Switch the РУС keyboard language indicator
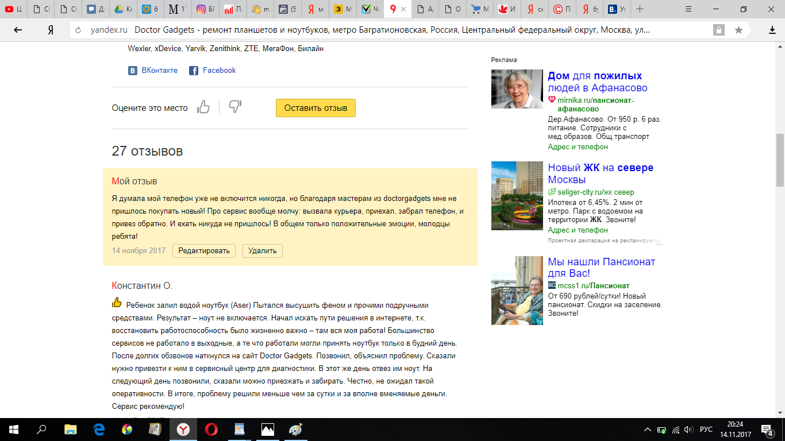Screen dimensions: 785x441 click(706, 430)
